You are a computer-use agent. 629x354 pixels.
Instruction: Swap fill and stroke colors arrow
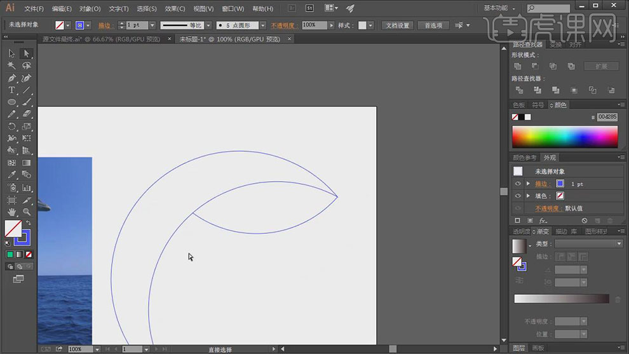(x=28, y=223)
